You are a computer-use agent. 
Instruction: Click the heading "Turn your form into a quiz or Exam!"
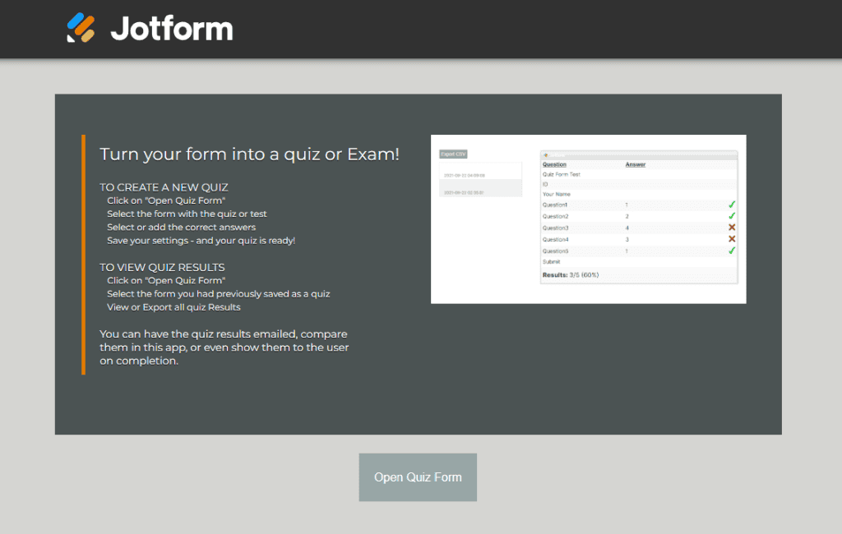click(249, 154)
